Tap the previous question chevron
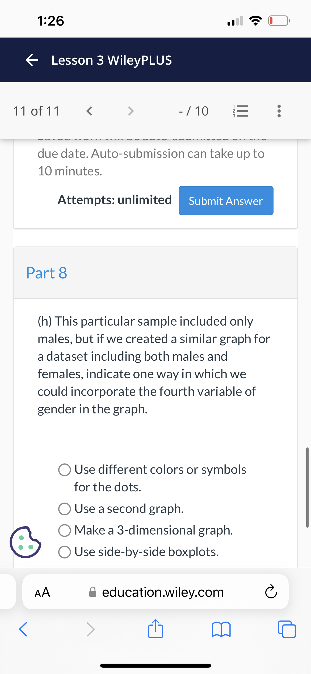Screen dimensions: 311x674 89,111
